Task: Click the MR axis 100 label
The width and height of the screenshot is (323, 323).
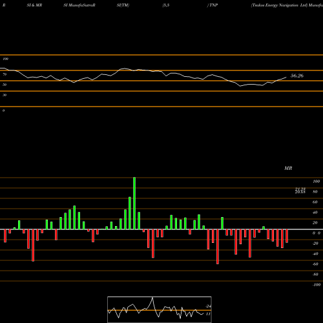Action: (x=316, y=182)
